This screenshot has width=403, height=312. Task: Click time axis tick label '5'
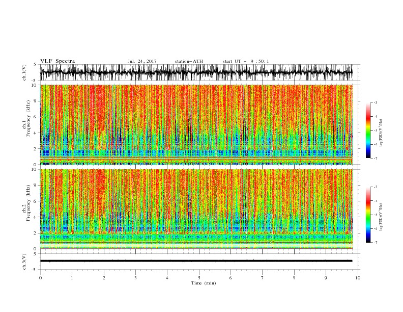199,278
